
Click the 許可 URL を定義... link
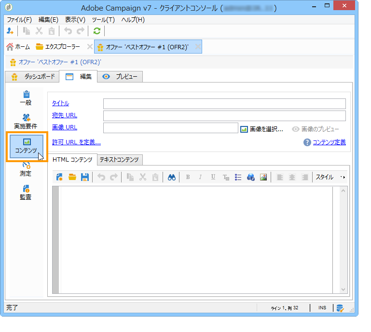coord(76,142)
